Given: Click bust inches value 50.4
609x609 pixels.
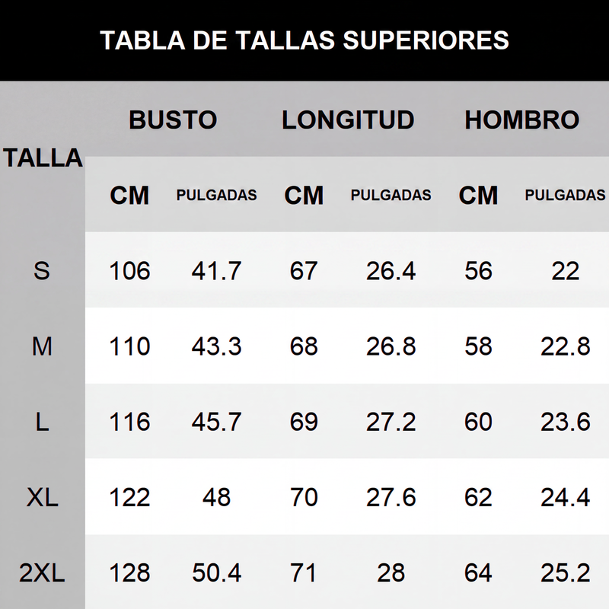Looking at the screenshot, I should pyautogui.click(x=216, y=572).
